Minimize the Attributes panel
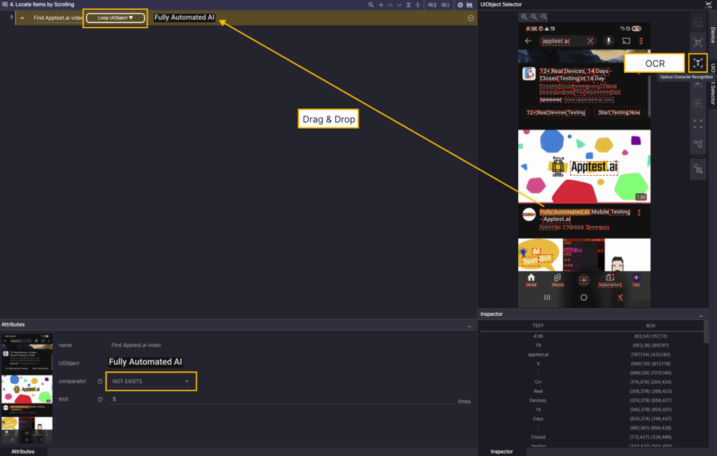Screen dimensions: 717x456 [x=470, y=326]
